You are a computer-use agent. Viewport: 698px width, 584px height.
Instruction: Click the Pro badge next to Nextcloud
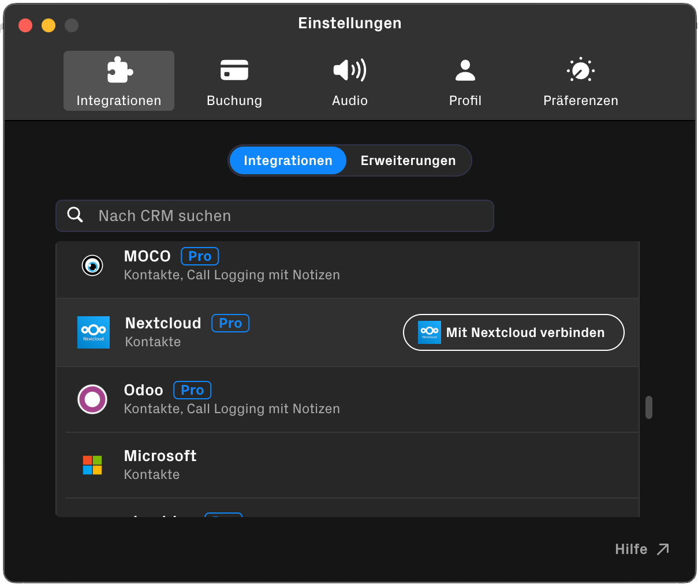coord(230,323)
